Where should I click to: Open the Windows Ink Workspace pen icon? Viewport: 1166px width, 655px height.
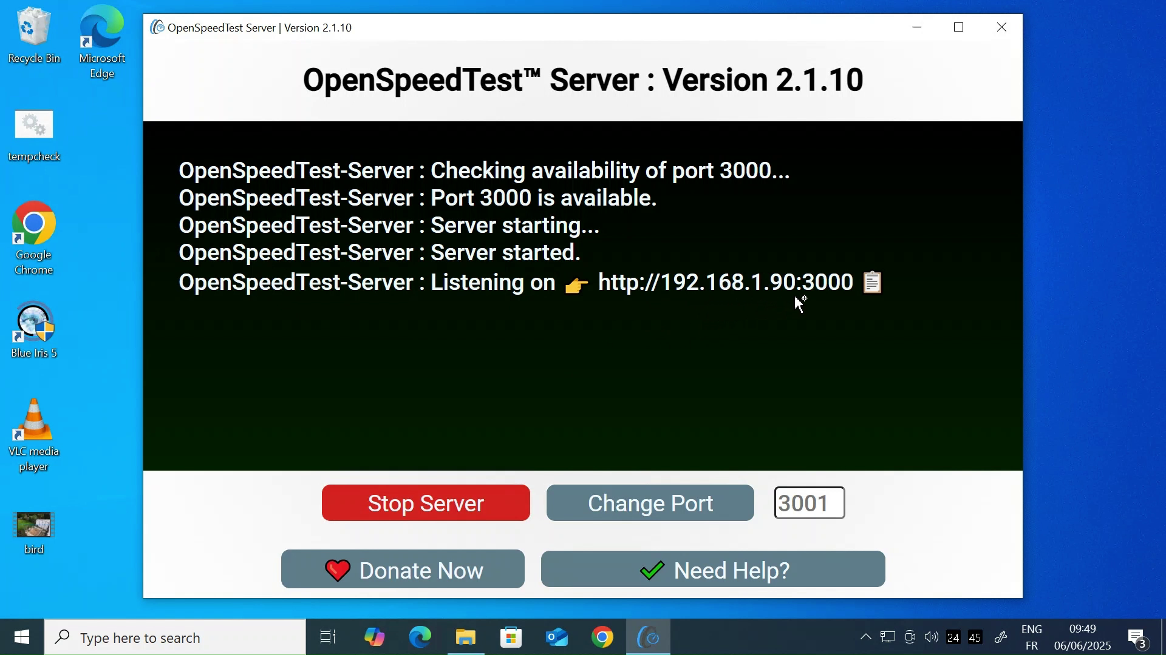pos(1001,637)
